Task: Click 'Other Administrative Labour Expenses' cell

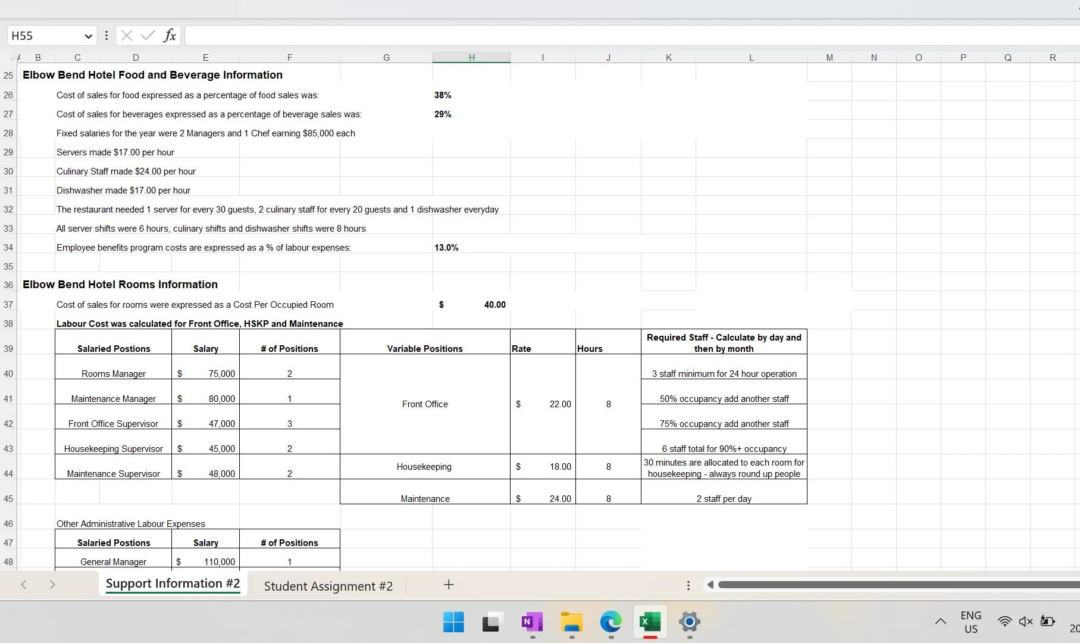Action: point(131,524)
